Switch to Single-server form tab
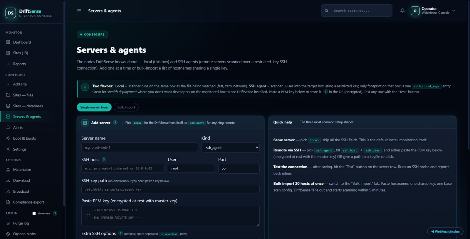Viewport: 470px width, 239px height. (x=94, y=107)
